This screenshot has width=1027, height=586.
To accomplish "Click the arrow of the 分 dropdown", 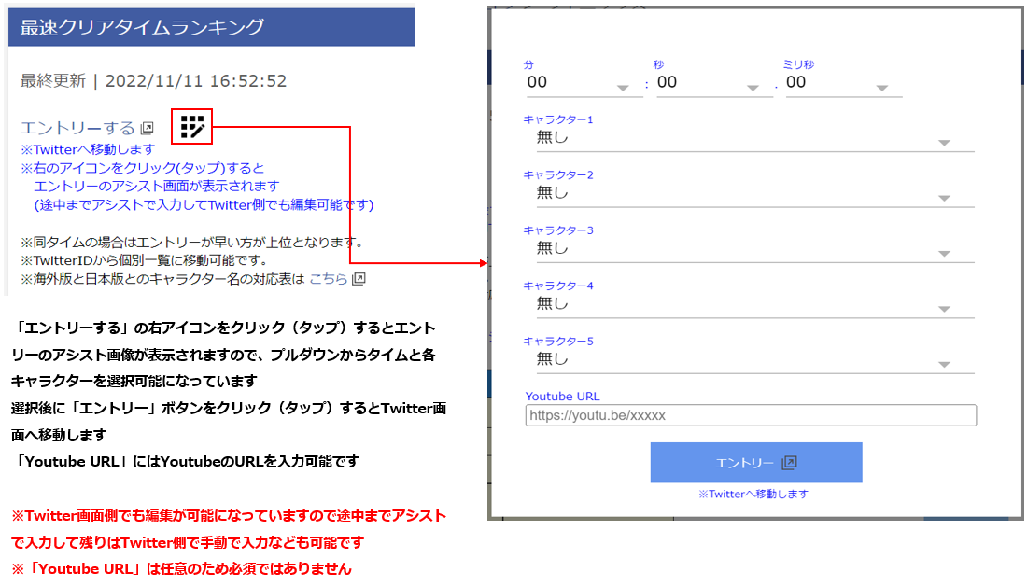I will (x=623, y=89).
